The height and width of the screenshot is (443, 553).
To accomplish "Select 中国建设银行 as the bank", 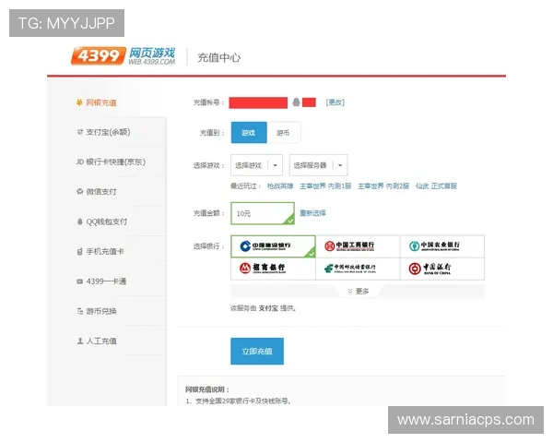I will tap(269, 245).
